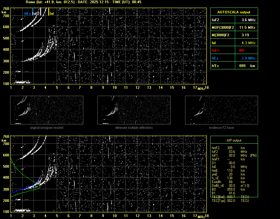
Task: Click the h'Es 099 km row
Action: coord(234,66)
